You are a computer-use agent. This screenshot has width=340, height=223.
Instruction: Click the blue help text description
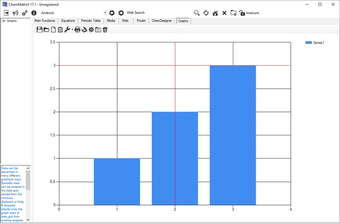tap(13, 194)
